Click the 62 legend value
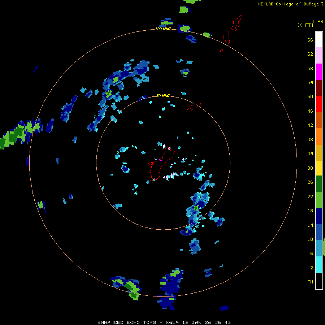The width and height of the screenshot is (325, 325). tap(310, 54)
